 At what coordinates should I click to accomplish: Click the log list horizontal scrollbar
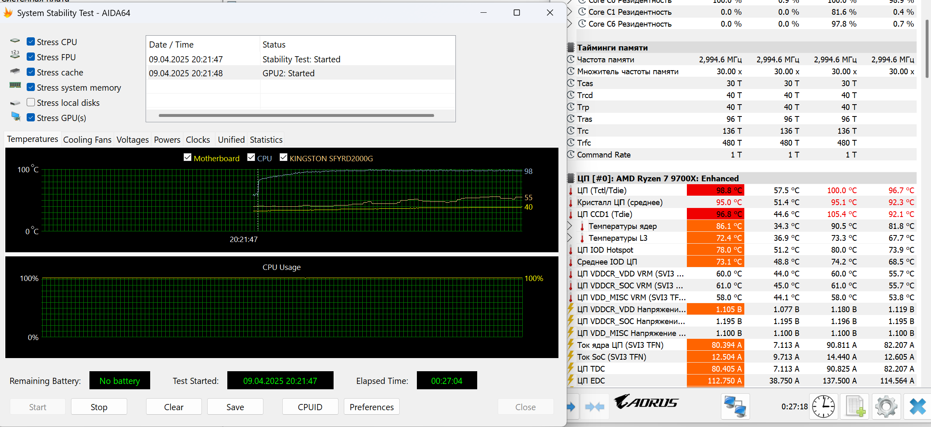coord(296,115)
